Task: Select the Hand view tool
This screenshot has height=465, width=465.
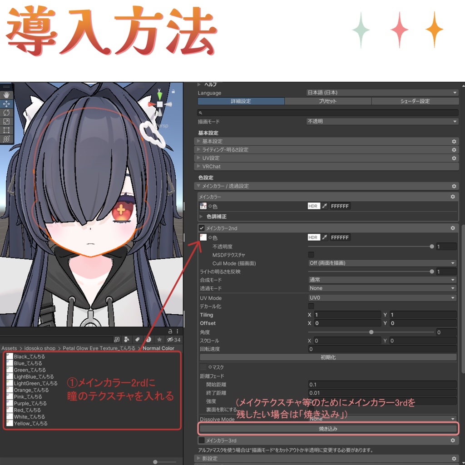Action: tap(6, 95)
